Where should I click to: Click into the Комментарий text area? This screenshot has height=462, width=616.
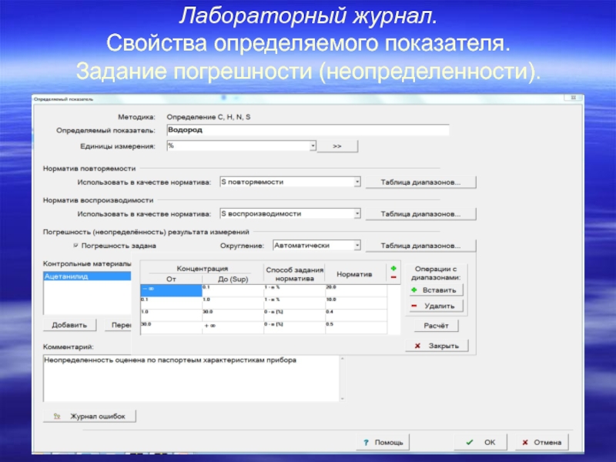pos(190,377)
